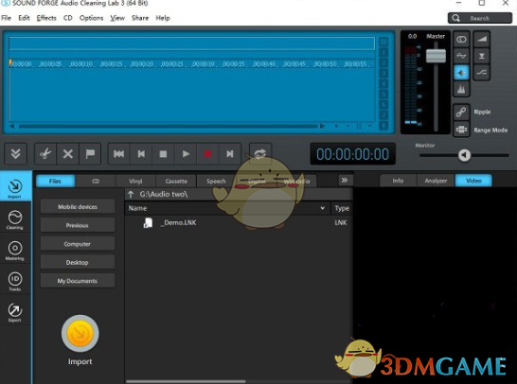Open the View menu
The height and width of the screenshot is (384, 517).
(x=117, y=18)
